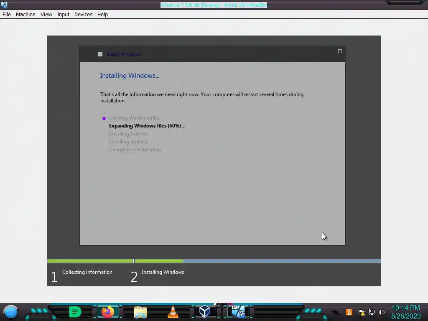The image size is (428, 321).
Task: Click the restart information paragraph text
Action: tap(202, 97)
